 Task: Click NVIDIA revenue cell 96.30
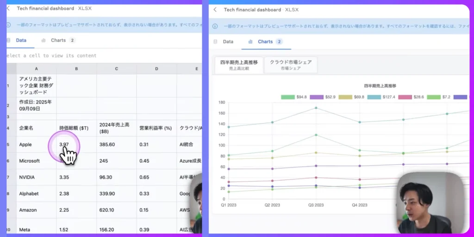click(x=116, y=177)
